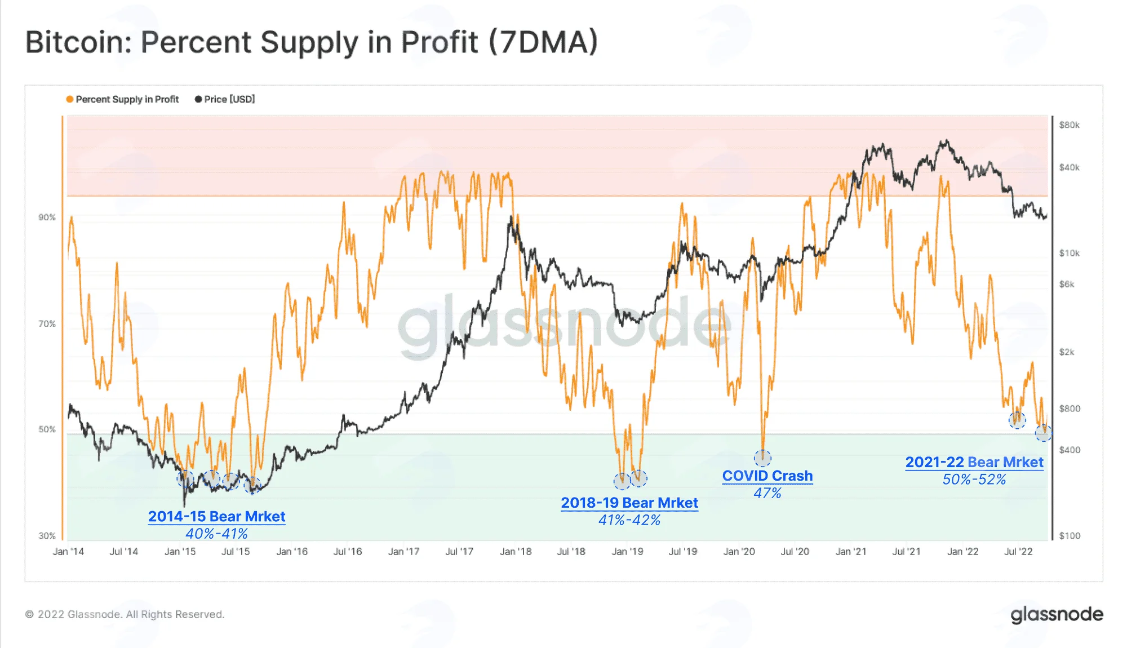The width and height of the screenshot is (1127, 648).
Task: Select the 2021-22 Bear Mrket annotation label
Action: [974, 462]
